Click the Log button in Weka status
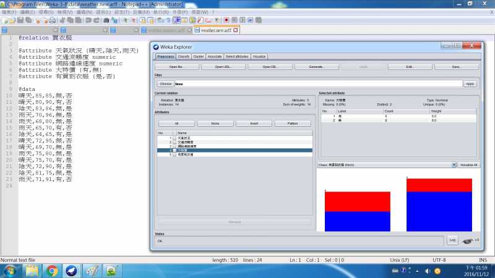The height and width of the screenshot is (278, 495). 452,240
